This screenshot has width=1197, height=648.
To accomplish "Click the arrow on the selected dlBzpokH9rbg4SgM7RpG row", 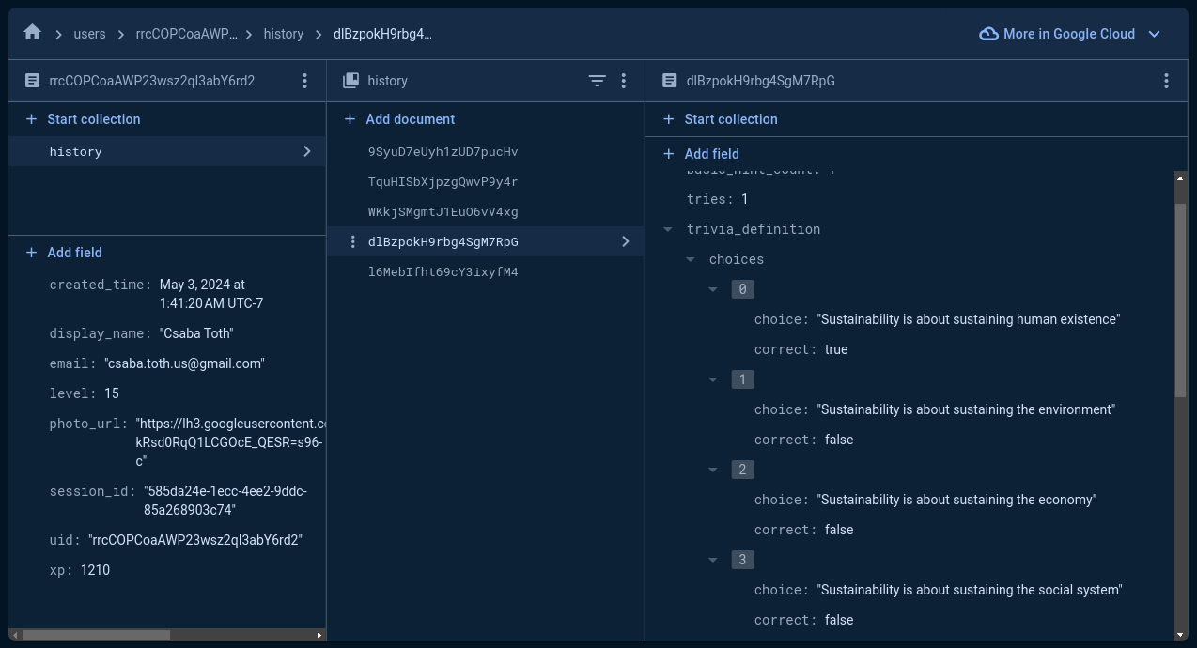I will pos(626,241).
